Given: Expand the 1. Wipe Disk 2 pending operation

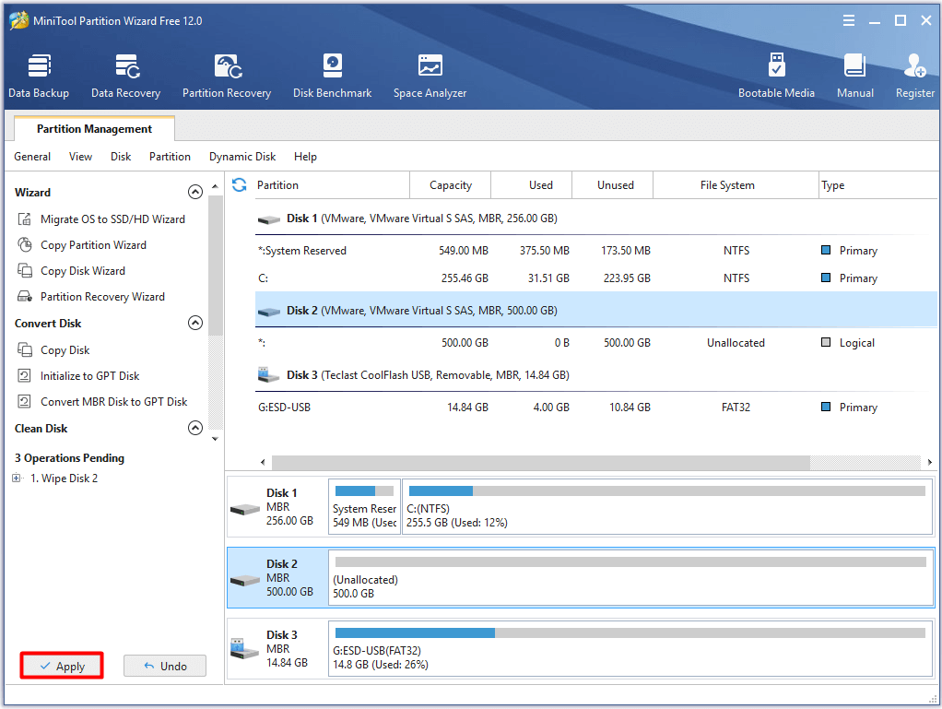Looking at the screenshot, I should 17,479.
